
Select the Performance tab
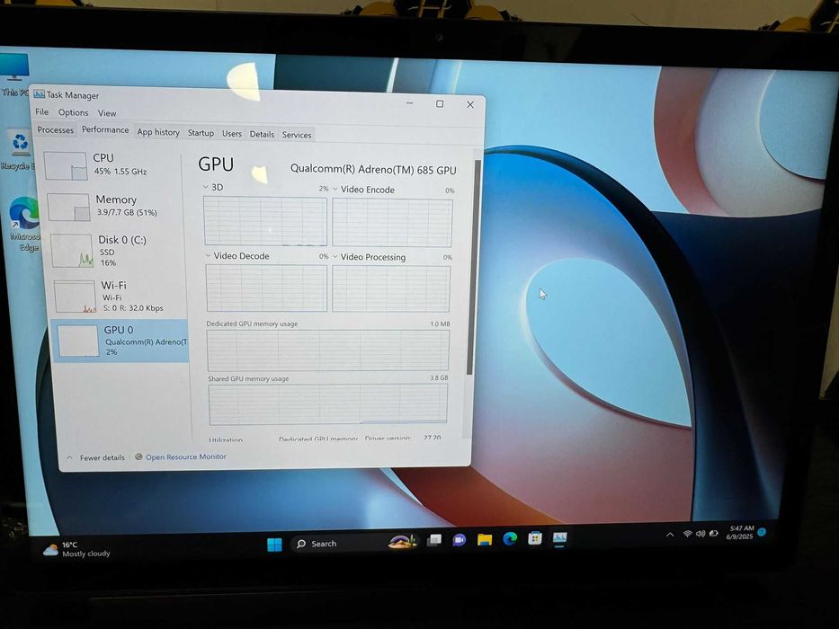click(x=105, y=129)
